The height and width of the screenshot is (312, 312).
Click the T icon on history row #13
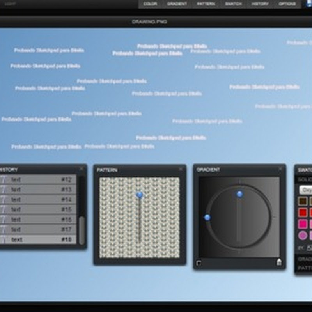tap(4, 190)
